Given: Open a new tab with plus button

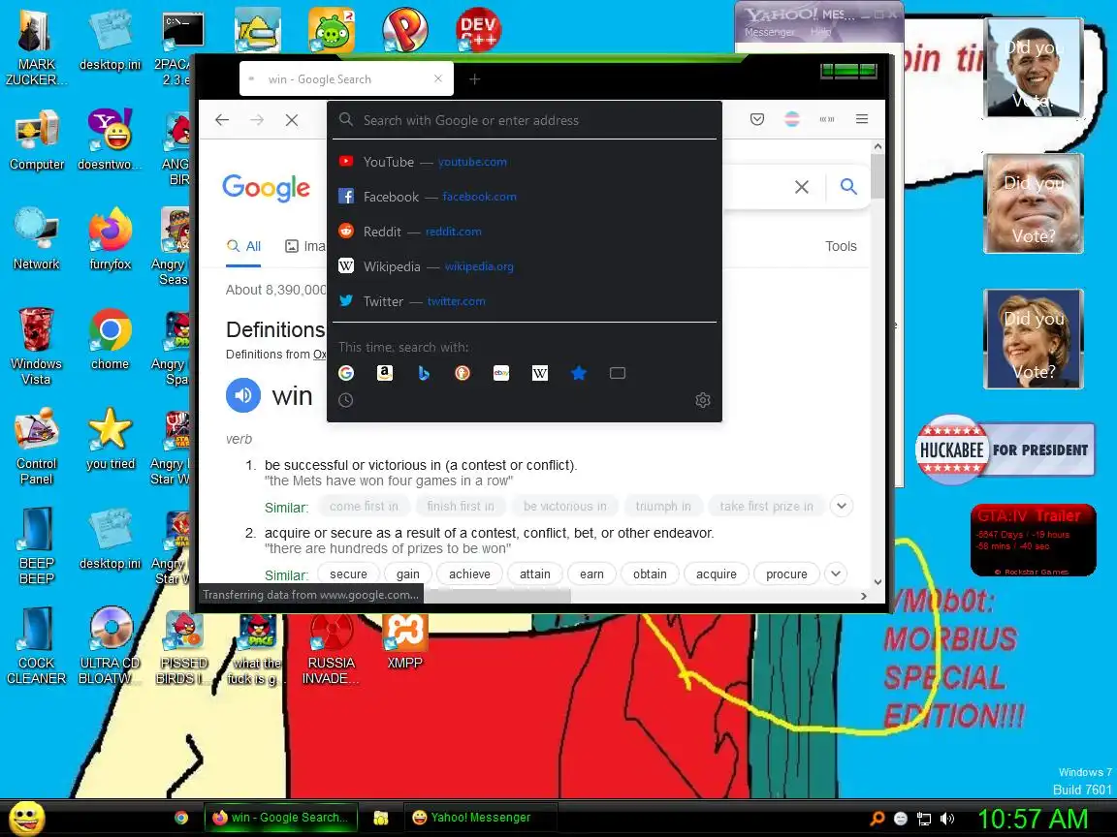Looking at the screenshot, I should coord(474,79).
